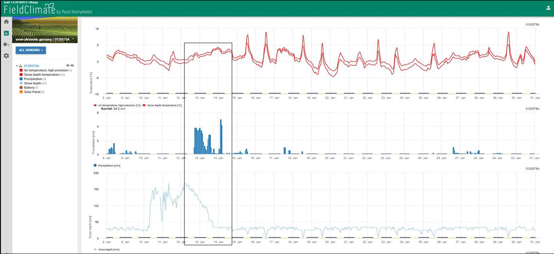Open the ALL SENSORS dropdown
The width and height of the screenshot is (554, 254).
pyautogui.click(x=31, y=50)
